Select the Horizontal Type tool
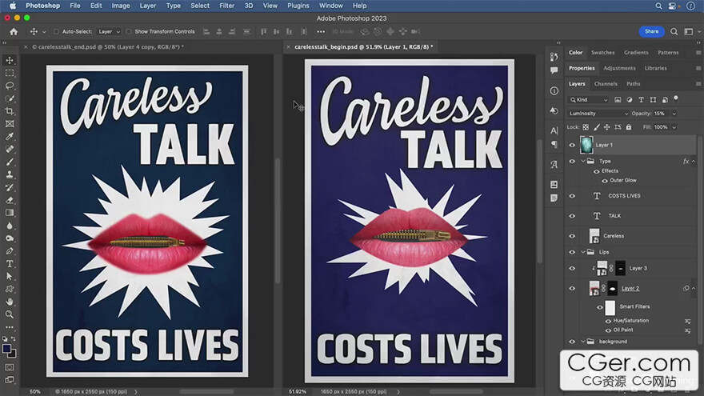The height and width of the screenshot is (396, 704). click(10, 263)
